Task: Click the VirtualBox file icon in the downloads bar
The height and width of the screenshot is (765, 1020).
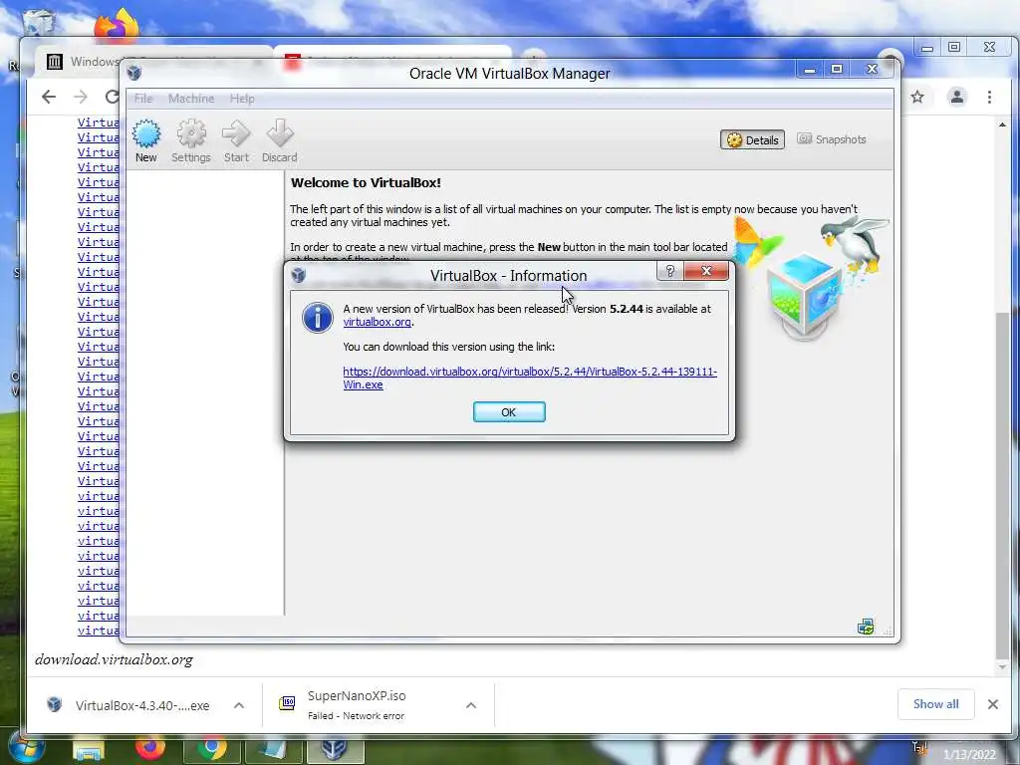Action: coord(55,704)
